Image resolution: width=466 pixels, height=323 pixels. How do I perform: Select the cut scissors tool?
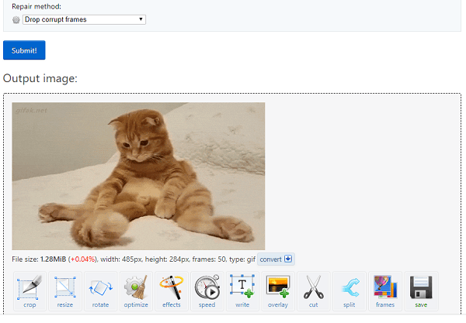tap(314, 291)
